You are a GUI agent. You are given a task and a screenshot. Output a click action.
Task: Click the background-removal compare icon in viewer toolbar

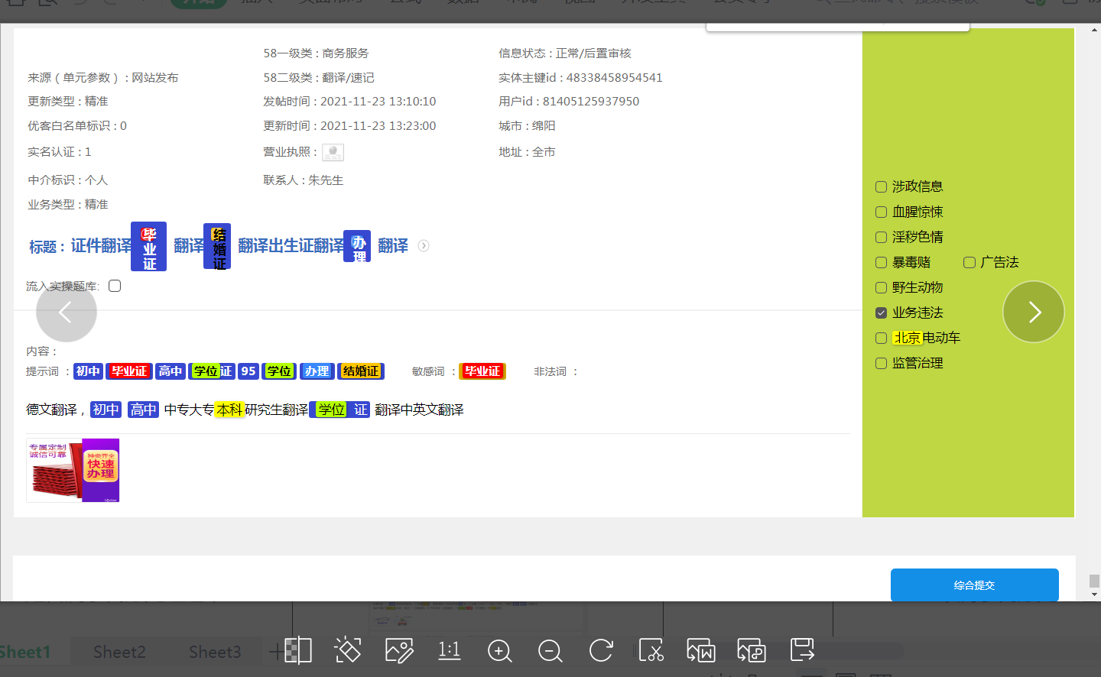point(297,650)
